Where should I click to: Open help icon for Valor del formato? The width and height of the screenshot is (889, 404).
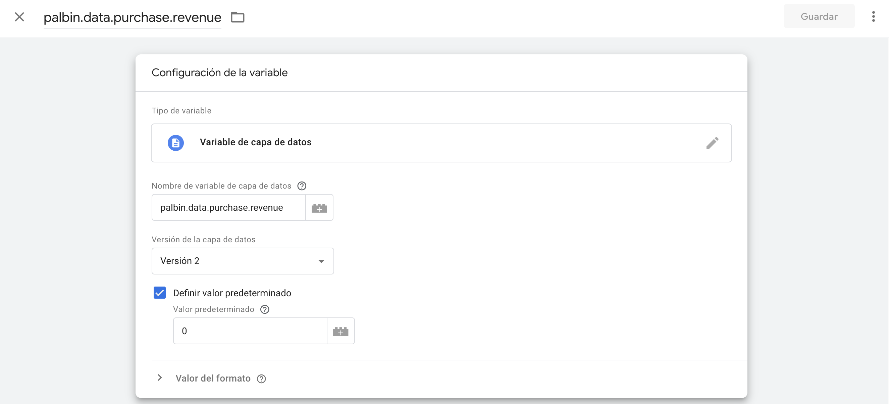click(x=261, y=379)
